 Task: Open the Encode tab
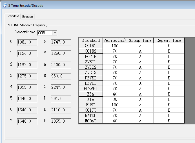click(28, 17)
